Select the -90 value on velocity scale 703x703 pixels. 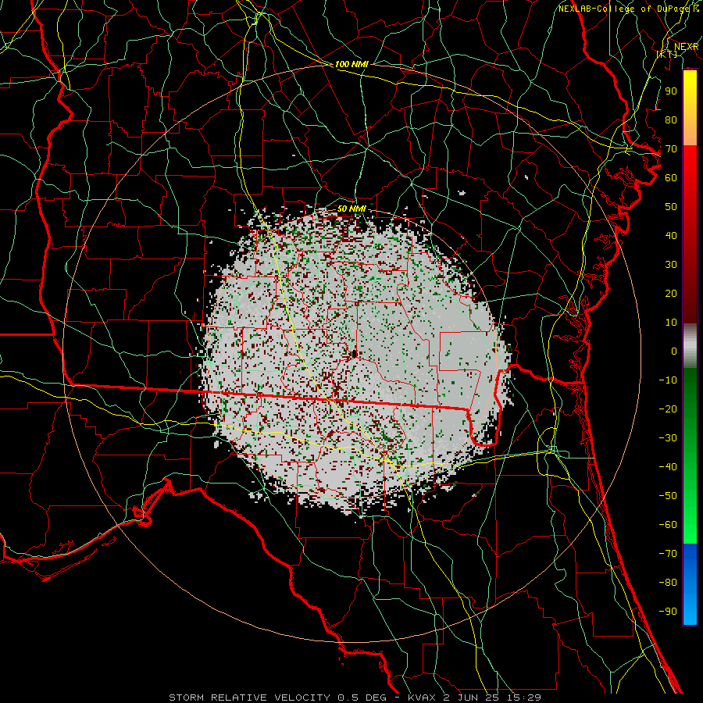click(668, 612)
